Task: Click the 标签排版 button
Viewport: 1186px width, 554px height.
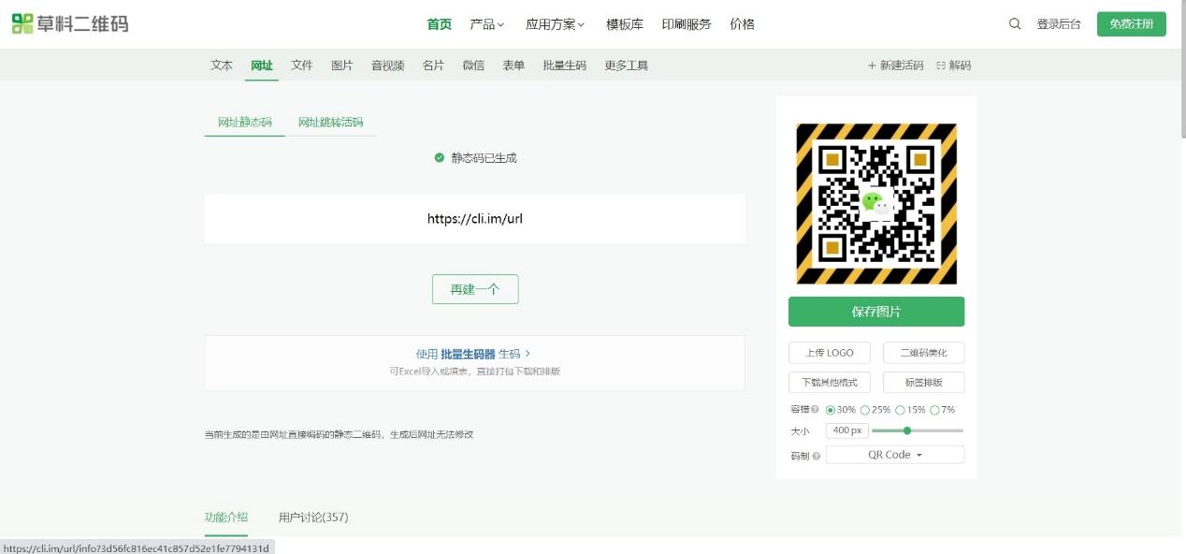Action: [923, 383]
